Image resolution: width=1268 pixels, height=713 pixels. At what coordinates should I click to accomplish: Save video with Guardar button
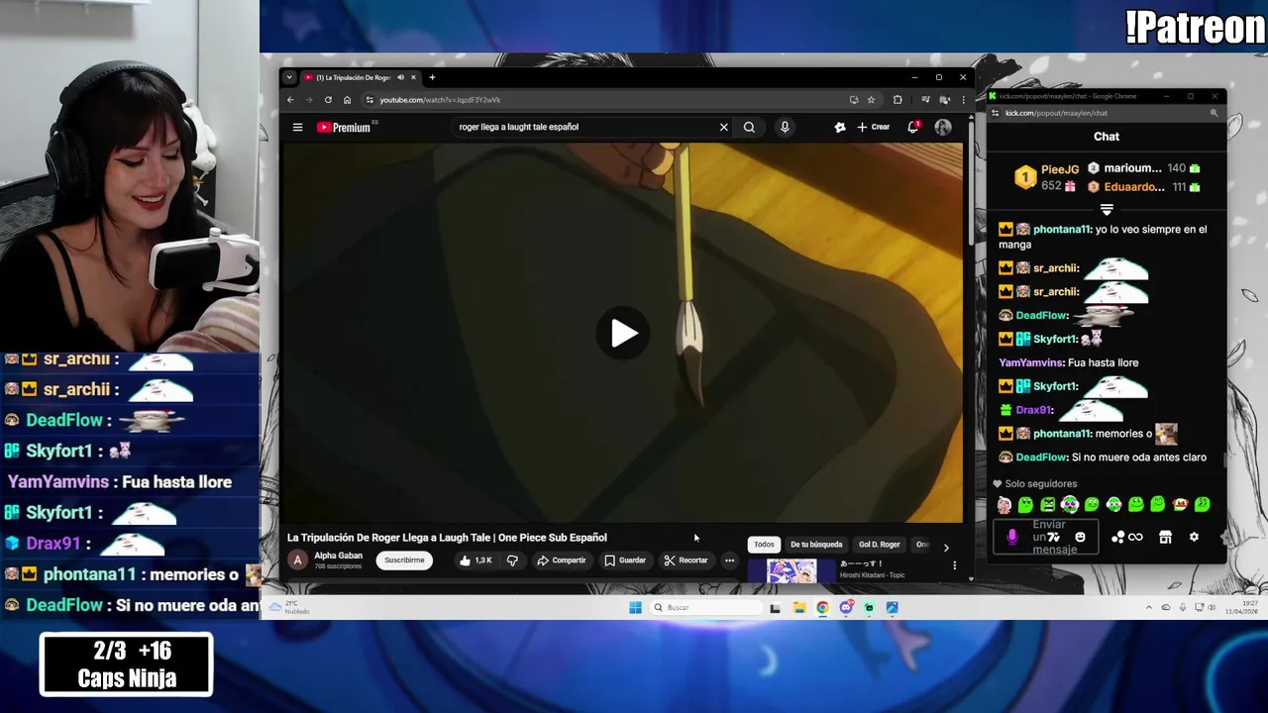point(625,560)
